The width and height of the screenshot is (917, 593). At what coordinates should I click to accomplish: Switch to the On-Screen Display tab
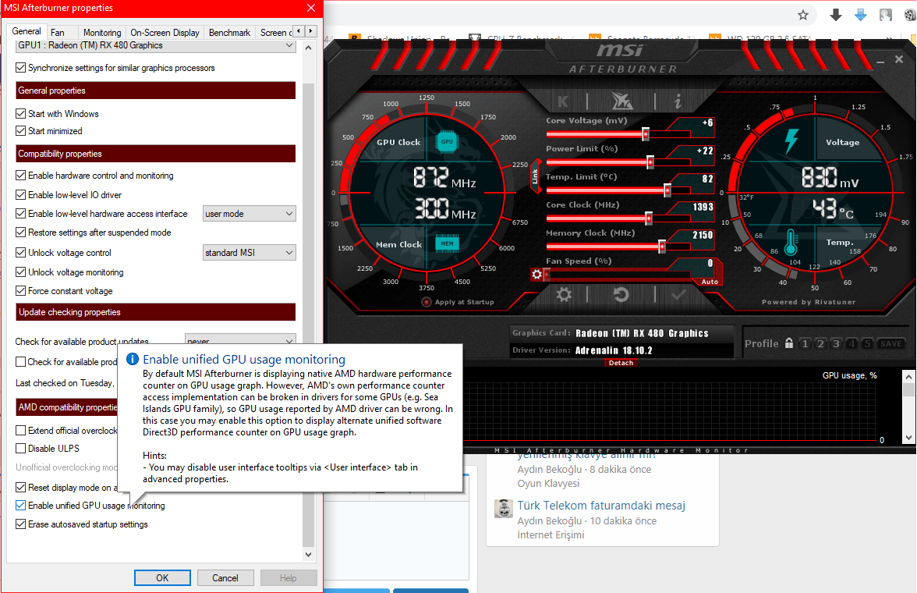pos(165,33)
